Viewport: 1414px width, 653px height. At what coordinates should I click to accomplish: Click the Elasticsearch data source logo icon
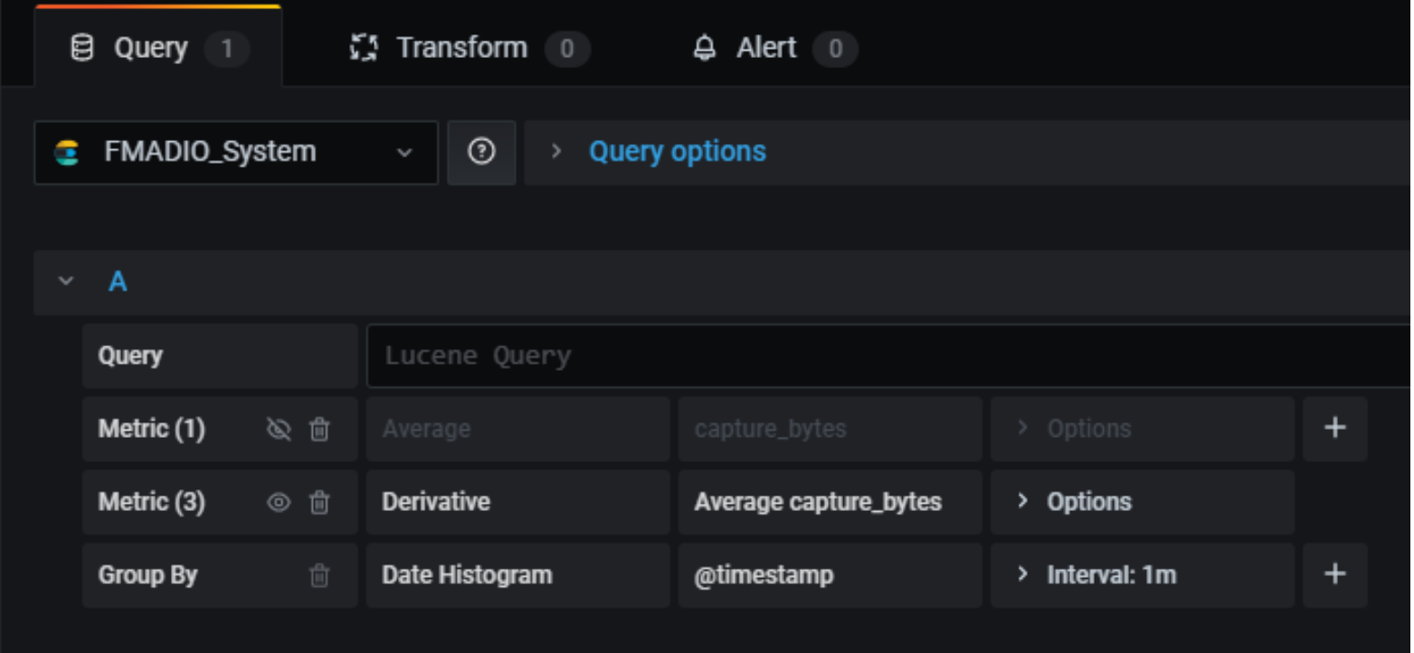[66, 152]
